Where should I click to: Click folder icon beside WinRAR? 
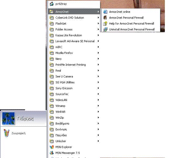tap(52, 112)
